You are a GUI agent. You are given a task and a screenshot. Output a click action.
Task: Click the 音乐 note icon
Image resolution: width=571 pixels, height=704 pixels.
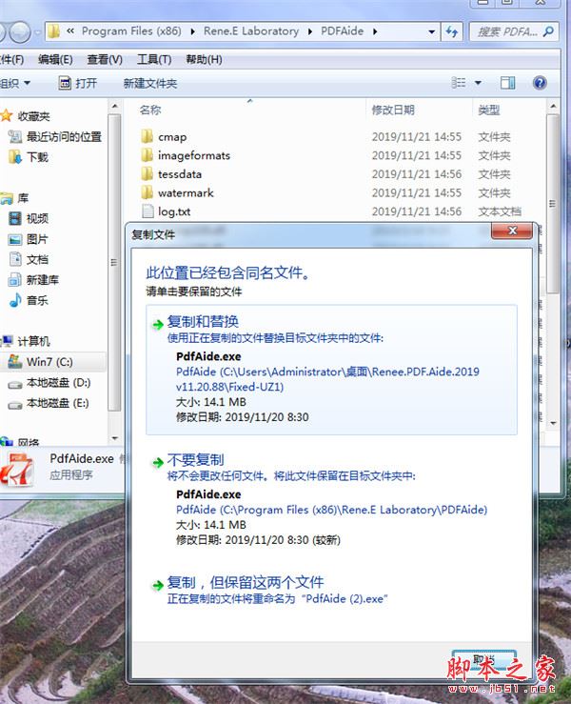coord(15,300)
